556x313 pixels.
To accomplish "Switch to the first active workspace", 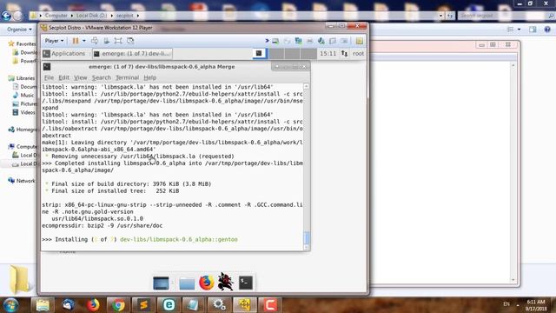I will click(260, 54).
